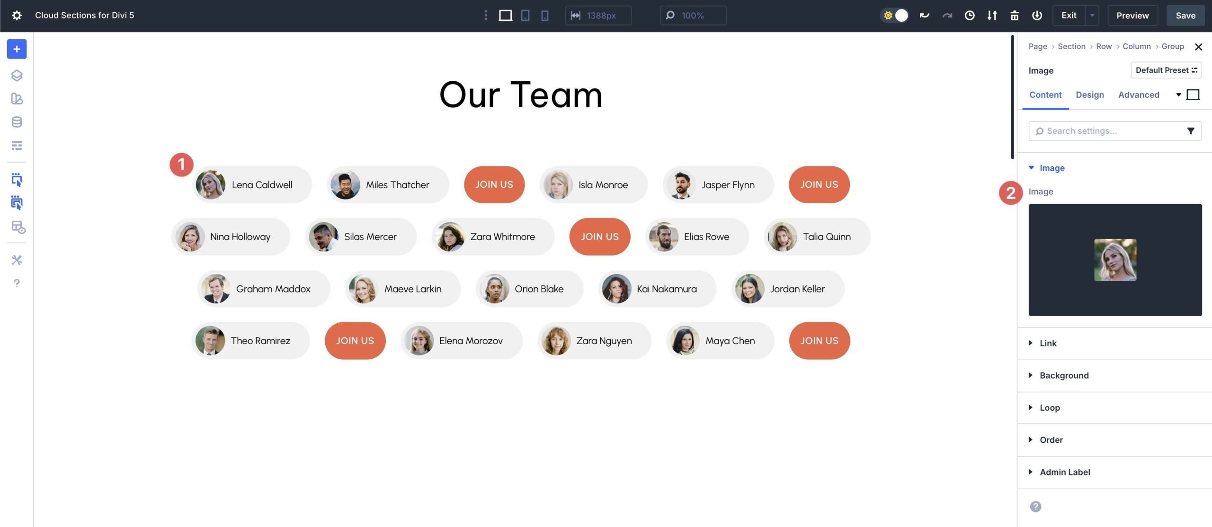Click the trash icon to discard changes
This screenshot has width=1212, height=527.
1015,15
